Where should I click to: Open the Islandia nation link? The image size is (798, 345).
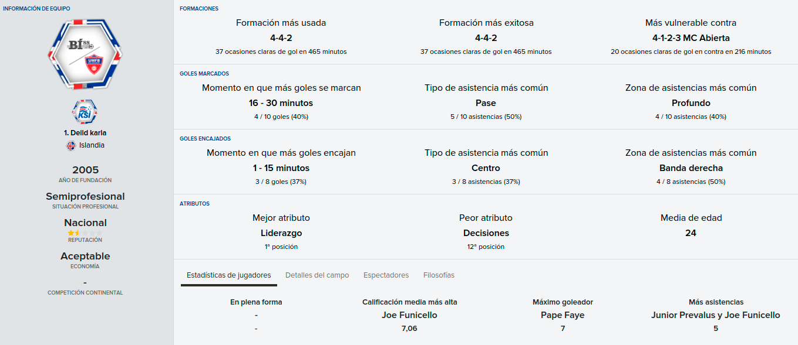pos(92,145)
